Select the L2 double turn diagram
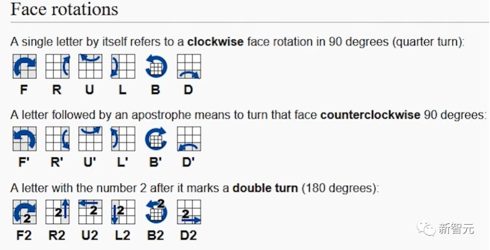Viewport: 490px width, 250px height. (123, 212)
